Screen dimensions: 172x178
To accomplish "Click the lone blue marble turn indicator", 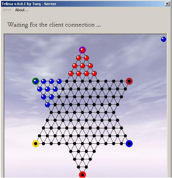I will pyautogui.click(x=163, y=39).
